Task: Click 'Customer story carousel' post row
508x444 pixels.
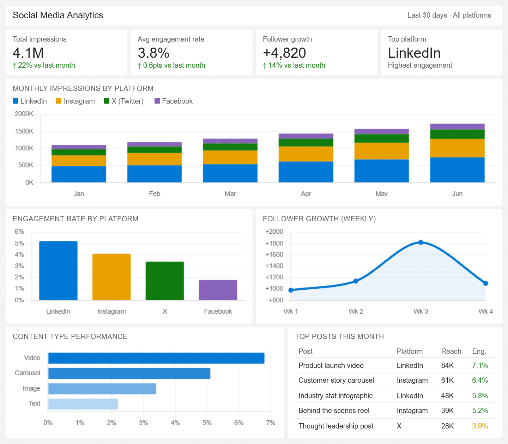Action: [x=395, y=381]
